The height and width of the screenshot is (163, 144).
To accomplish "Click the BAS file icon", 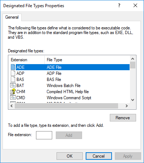I will pos(13,79).
